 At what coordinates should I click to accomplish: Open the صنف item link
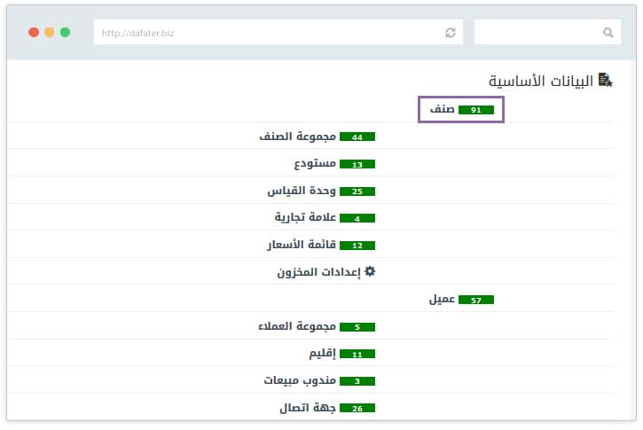[443, 110]
